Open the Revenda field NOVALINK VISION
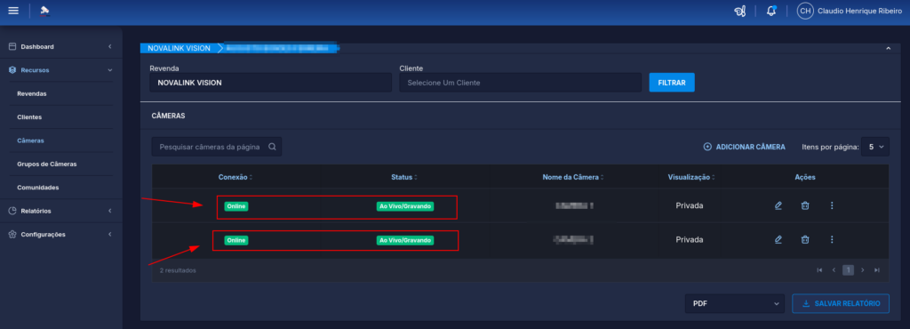This screenshot has height=329, width=910. pyautogui.click(x=270, y=83)
